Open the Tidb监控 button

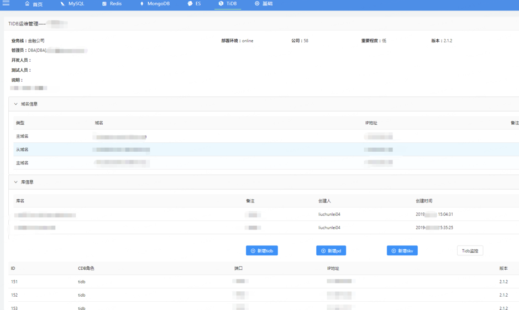click(x=470, y=250)
